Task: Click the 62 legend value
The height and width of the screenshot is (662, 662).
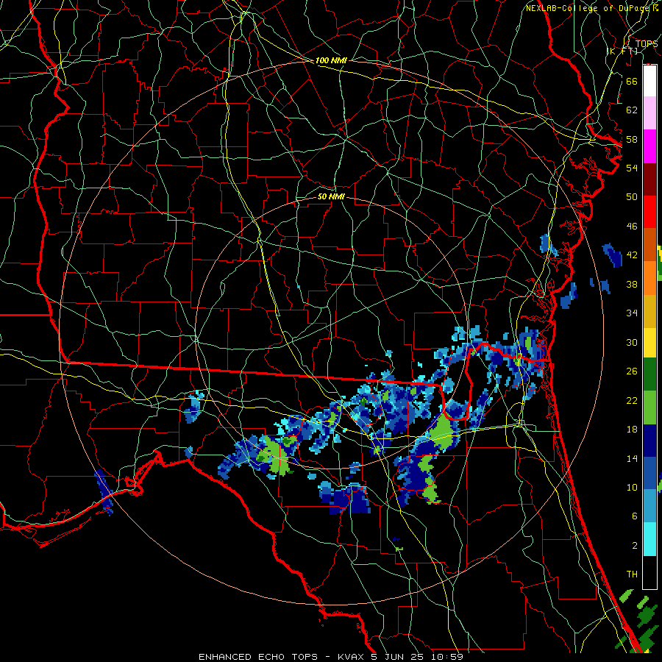Action: pyautogui.click(x=632, y=110)
